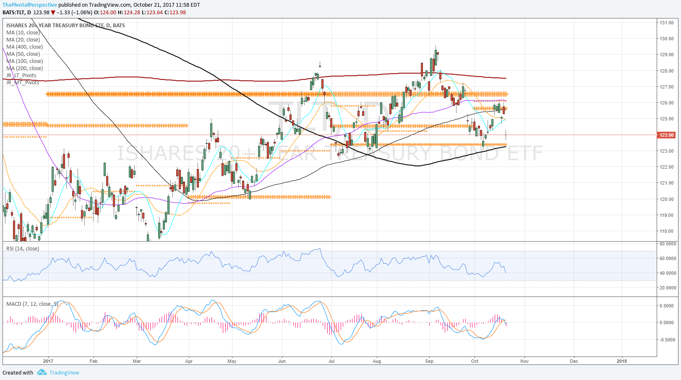Screen dimensions: 681x380
Task: Open the TradingView link at bottom
Action: (x=64, y=372)
